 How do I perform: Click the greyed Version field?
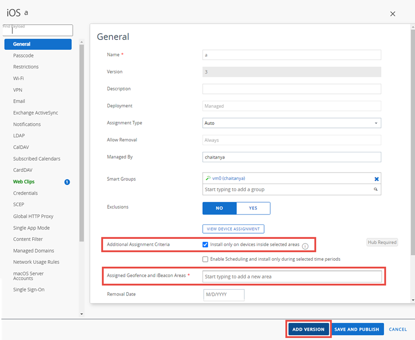tap(292, 72)
